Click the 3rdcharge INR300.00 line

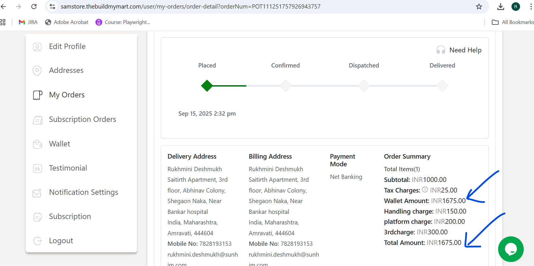[x=416, y=232]
